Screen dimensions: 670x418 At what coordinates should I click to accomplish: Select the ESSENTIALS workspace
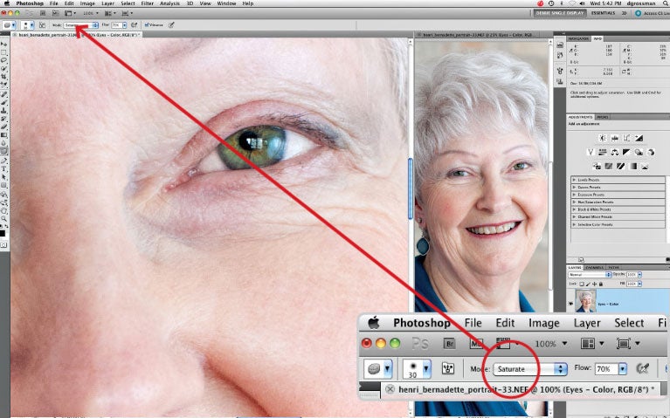tap(603, 13)
